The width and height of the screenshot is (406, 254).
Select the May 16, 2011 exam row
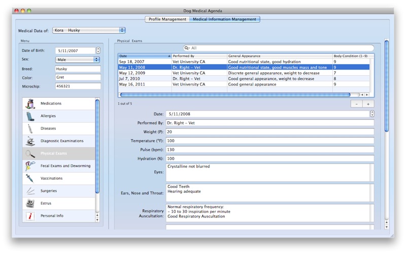pyautogui.click(x=244, y=84)
